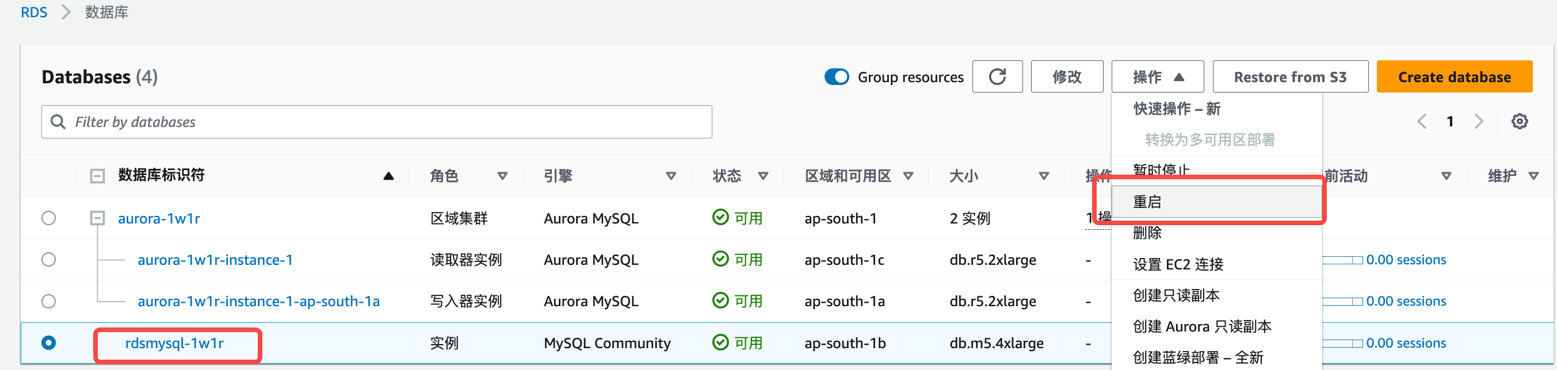Collapse the aurora-1w1r cluster tree

pos(97,218)
